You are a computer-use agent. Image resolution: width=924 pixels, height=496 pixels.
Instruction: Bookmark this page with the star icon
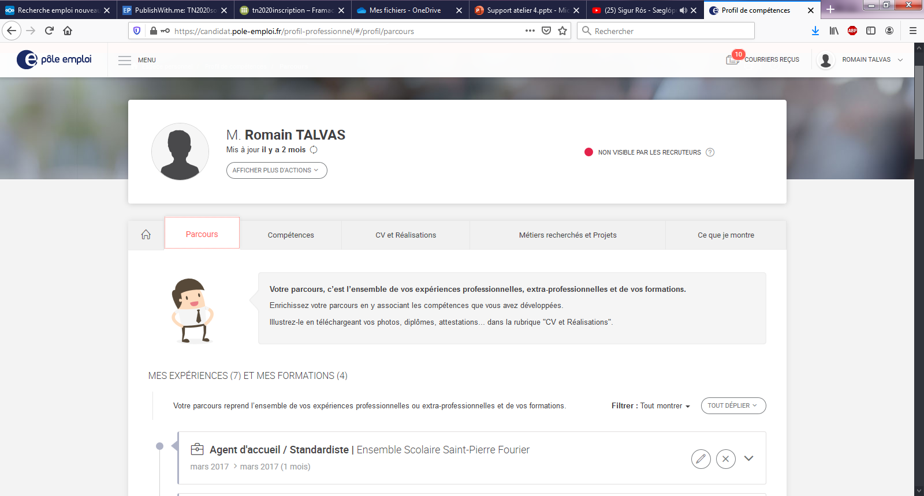tap(562, 31)
